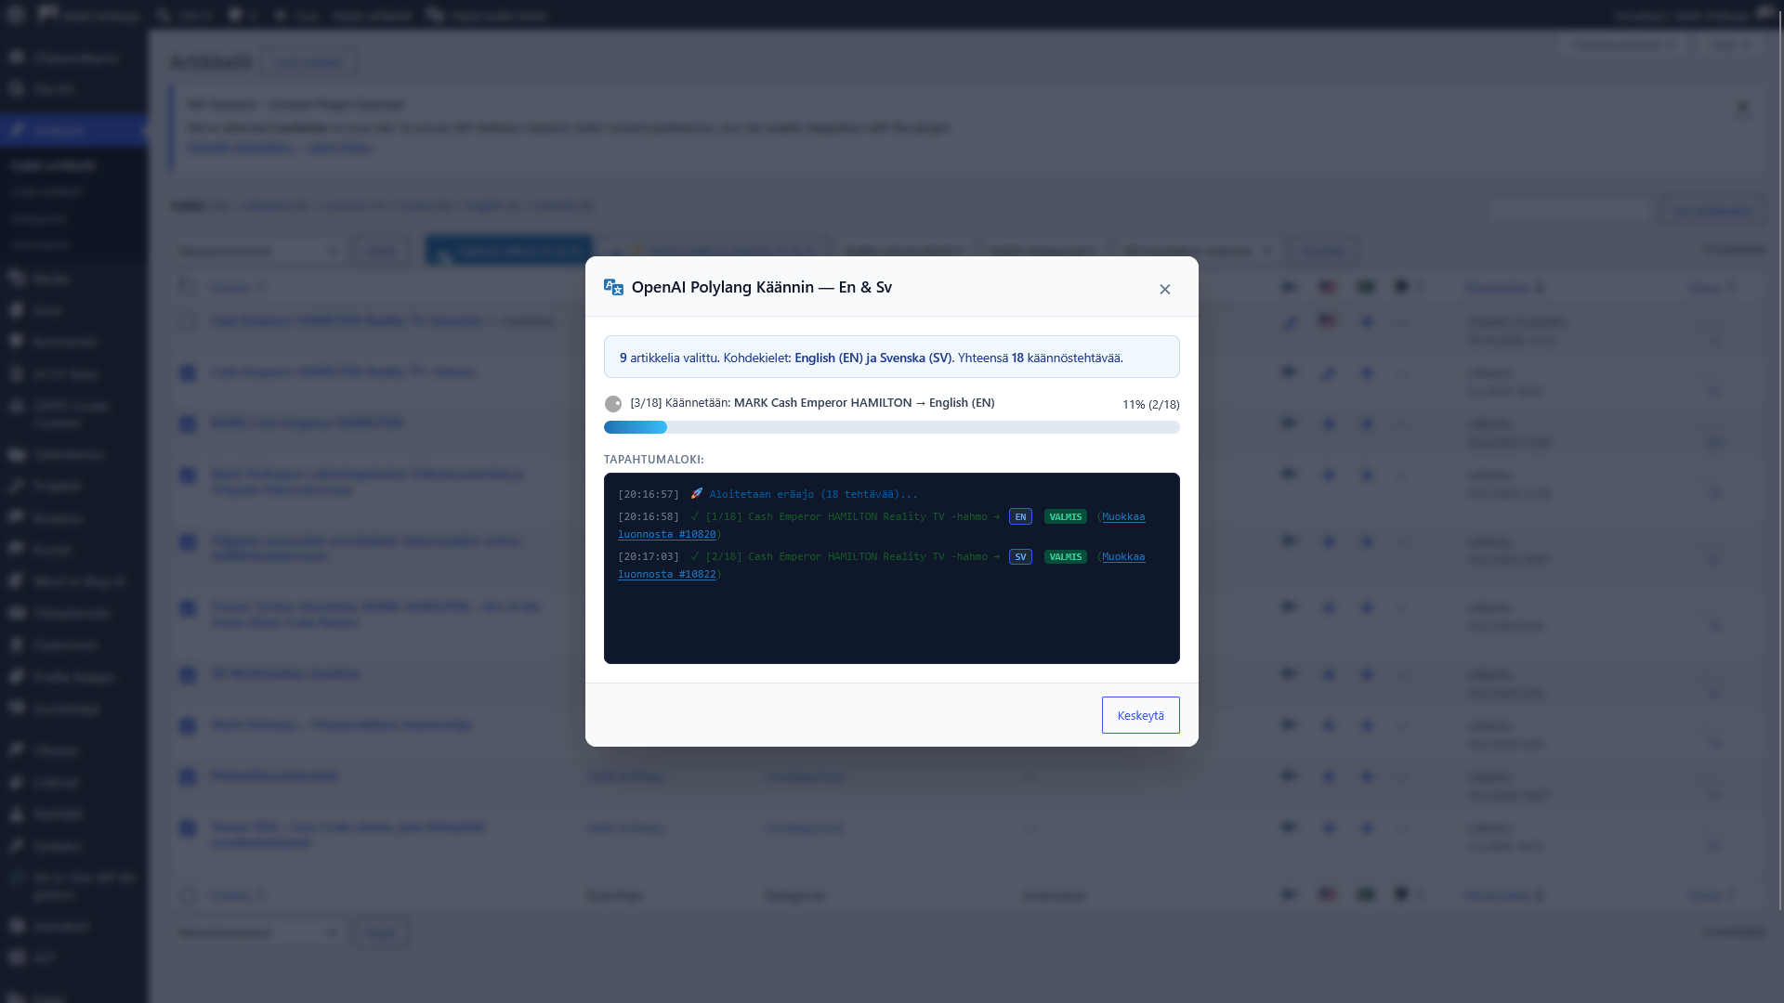Click the rocket icon in the log
The height and width of the screenshot is (1003, 1784).
(x=697, y=494)
